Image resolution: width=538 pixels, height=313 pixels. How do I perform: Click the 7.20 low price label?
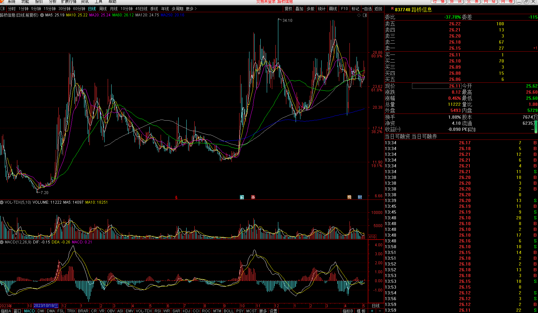45,192
